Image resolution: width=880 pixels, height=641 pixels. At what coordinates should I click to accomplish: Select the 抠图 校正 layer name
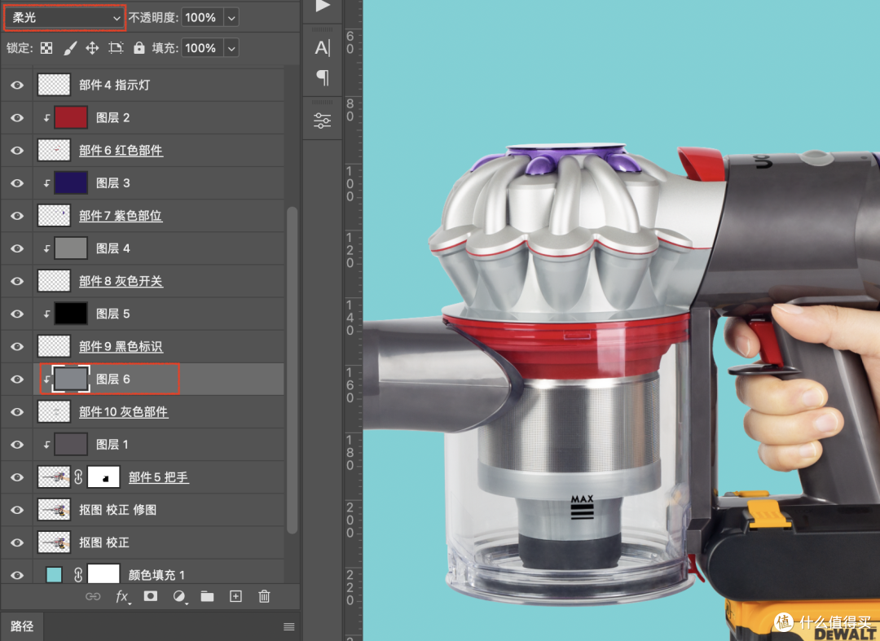tap(103, 542)
